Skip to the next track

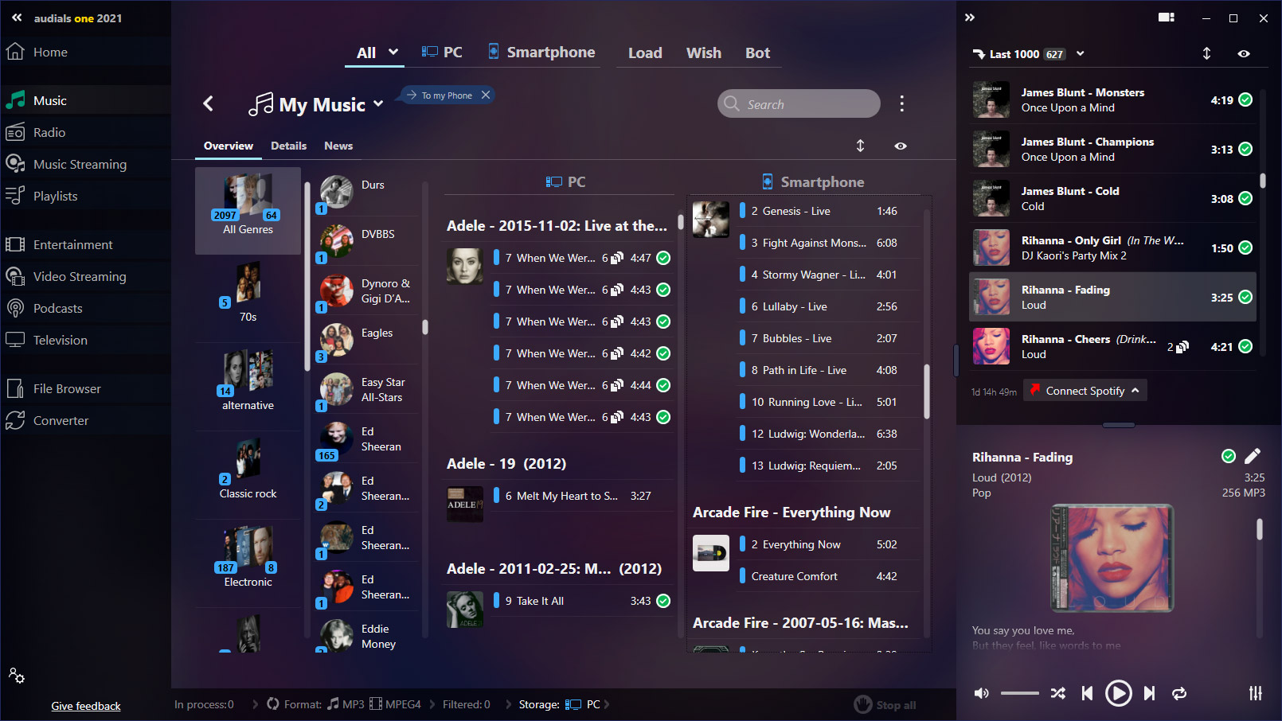tap(1149, 693)
